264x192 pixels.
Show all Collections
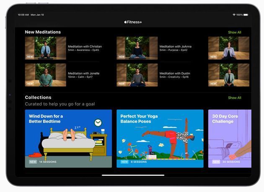click(x=234, y=98)
